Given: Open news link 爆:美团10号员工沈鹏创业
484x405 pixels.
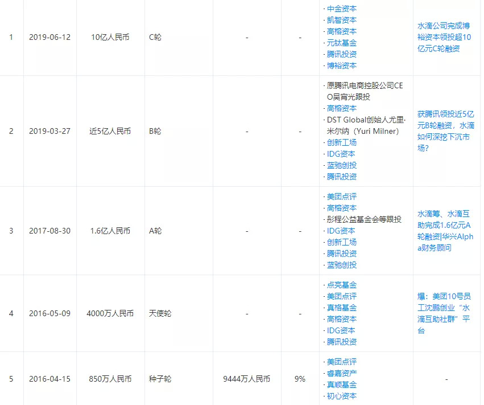Looking at the screenshot, I should [444, 313].
